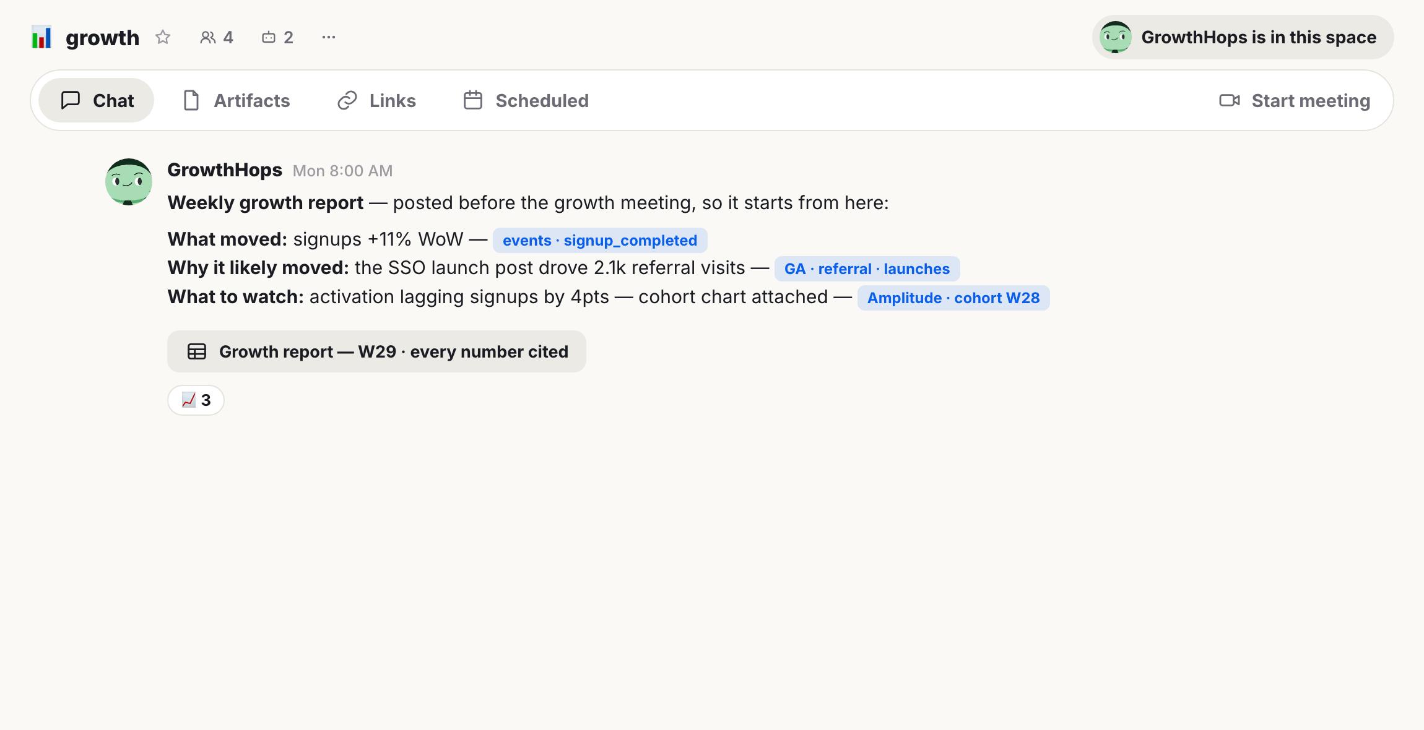Image resolution: width=1424 pixels, height=730 pixels.
Task: Click the GrowthHops is in this space badge
Action: [1243, 37]
